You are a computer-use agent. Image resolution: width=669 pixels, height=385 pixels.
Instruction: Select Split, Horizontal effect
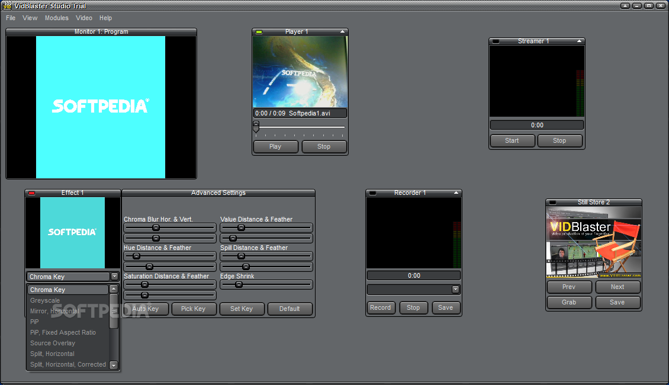point(68,354)
